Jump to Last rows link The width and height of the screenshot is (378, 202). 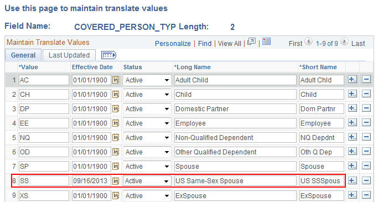[358, 44]
